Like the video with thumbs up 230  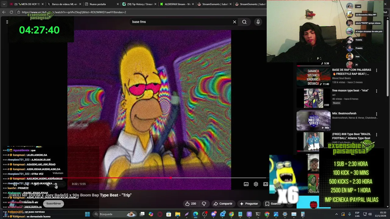[x=190, y=204]
